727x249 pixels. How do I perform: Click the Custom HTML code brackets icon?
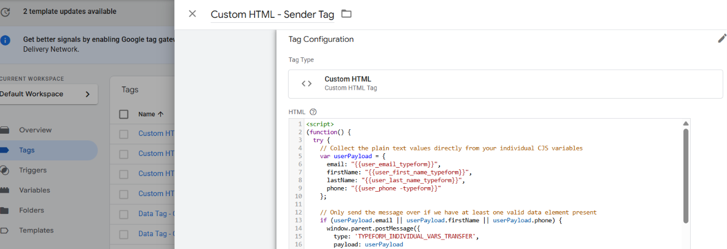307,84
